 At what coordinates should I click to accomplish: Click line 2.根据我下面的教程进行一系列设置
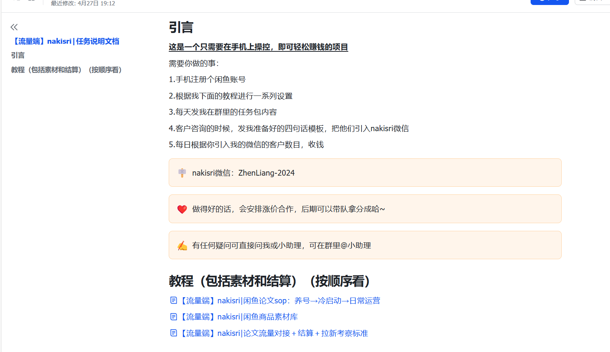click(x=230, y=96)
